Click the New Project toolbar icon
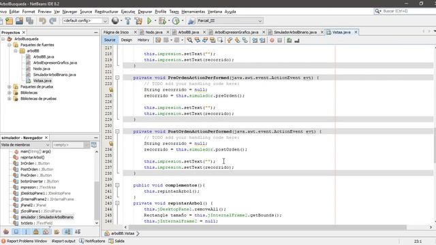436x245 pixels. click(x=9, y=21)
